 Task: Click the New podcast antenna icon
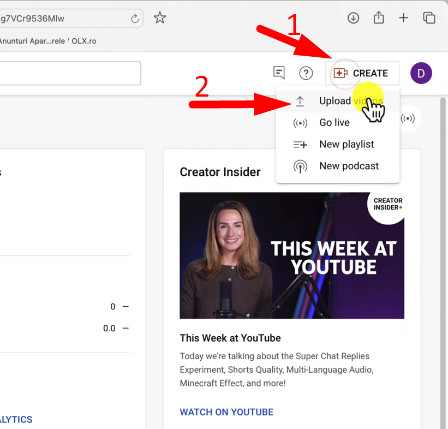pyautogui.click(x=300, y=166)
